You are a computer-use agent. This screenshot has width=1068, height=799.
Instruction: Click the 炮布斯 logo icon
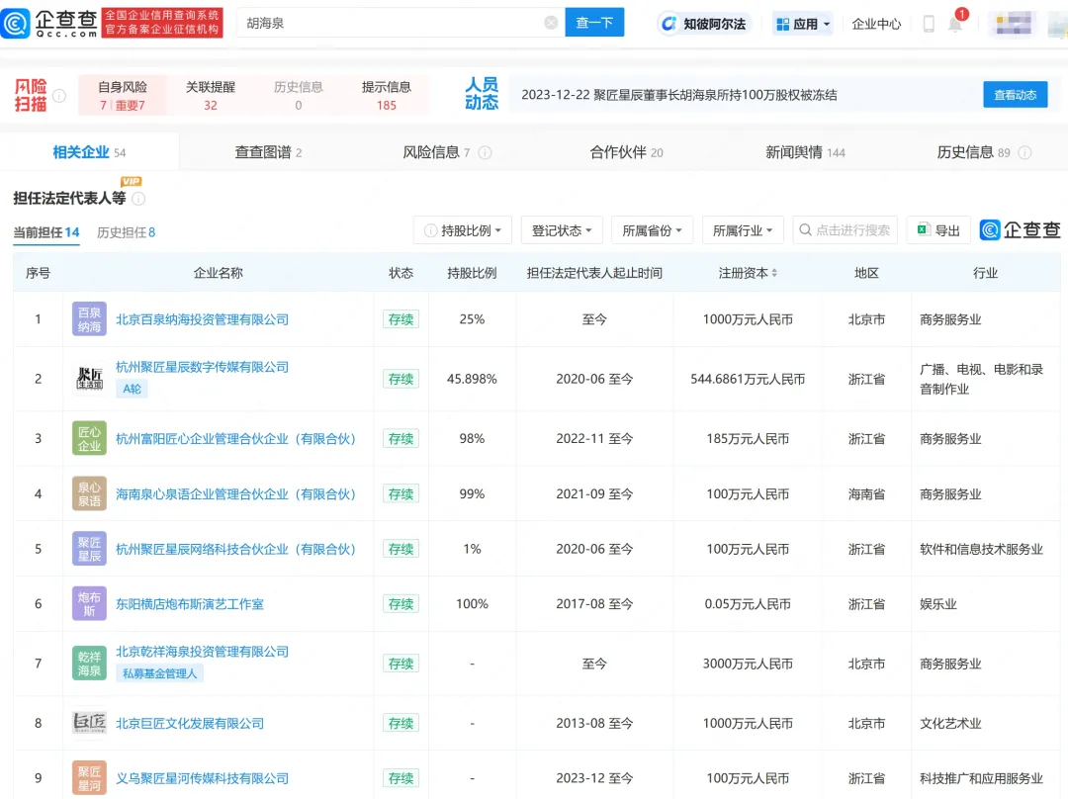89,603
